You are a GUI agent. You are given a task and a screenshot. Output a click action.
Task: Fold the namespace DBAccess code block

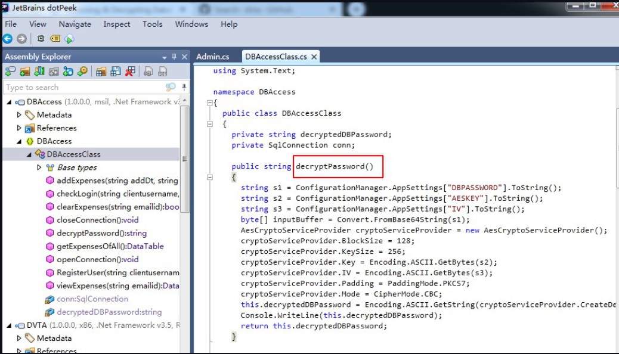(210, 103)
